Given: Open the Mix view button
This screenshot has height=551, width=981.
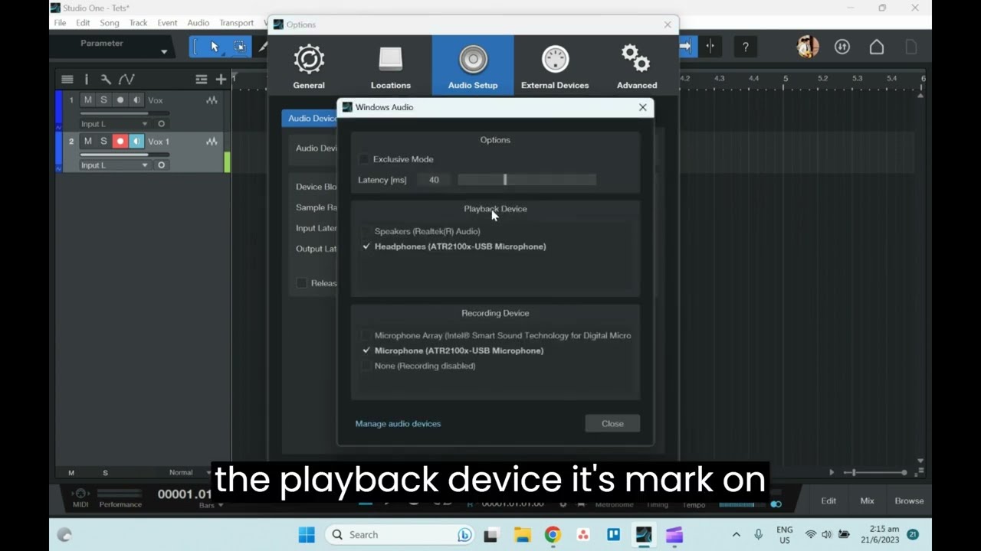Looking at the screenshot, I should [867, 501].
